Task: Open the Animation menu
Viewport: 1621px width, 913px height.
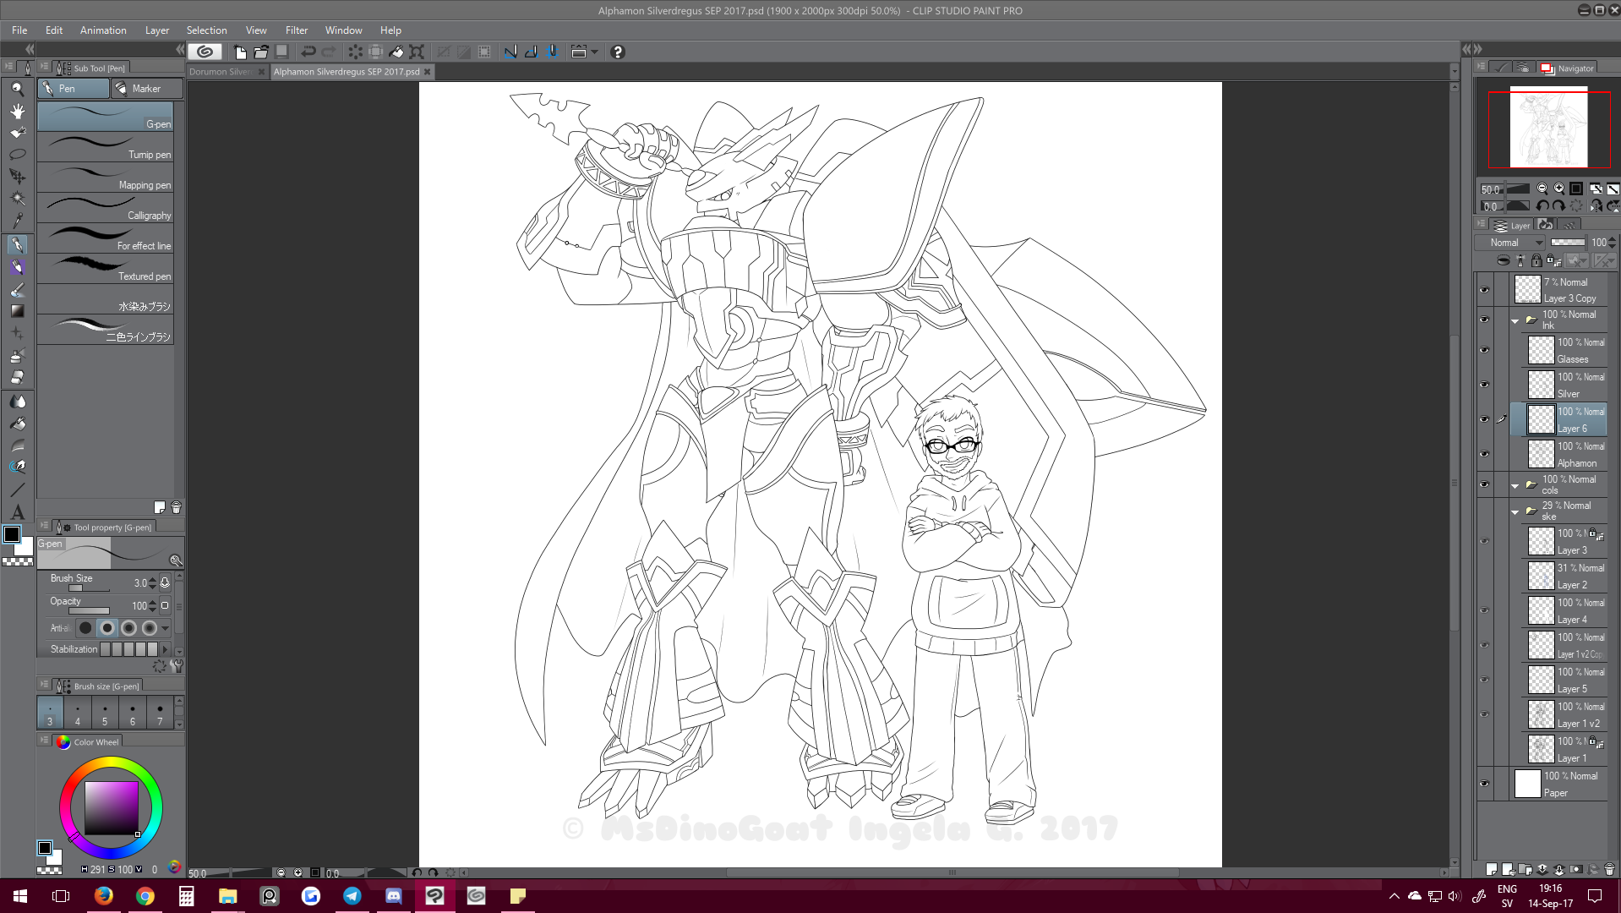Action: [103, 30]
